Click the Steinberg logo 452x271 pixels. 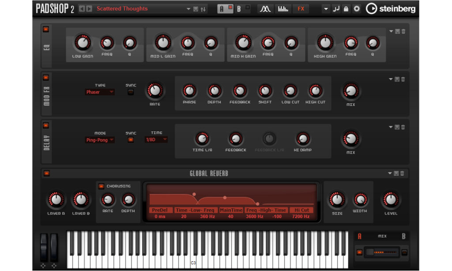(391, 9)
